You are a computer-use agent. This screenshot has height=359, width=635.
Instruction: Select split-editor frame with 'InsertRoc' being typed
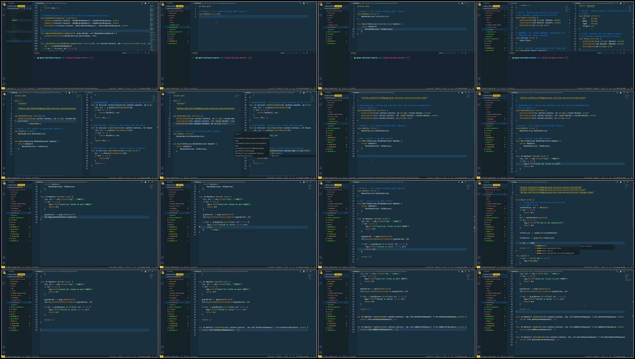(x=79, y=135)
